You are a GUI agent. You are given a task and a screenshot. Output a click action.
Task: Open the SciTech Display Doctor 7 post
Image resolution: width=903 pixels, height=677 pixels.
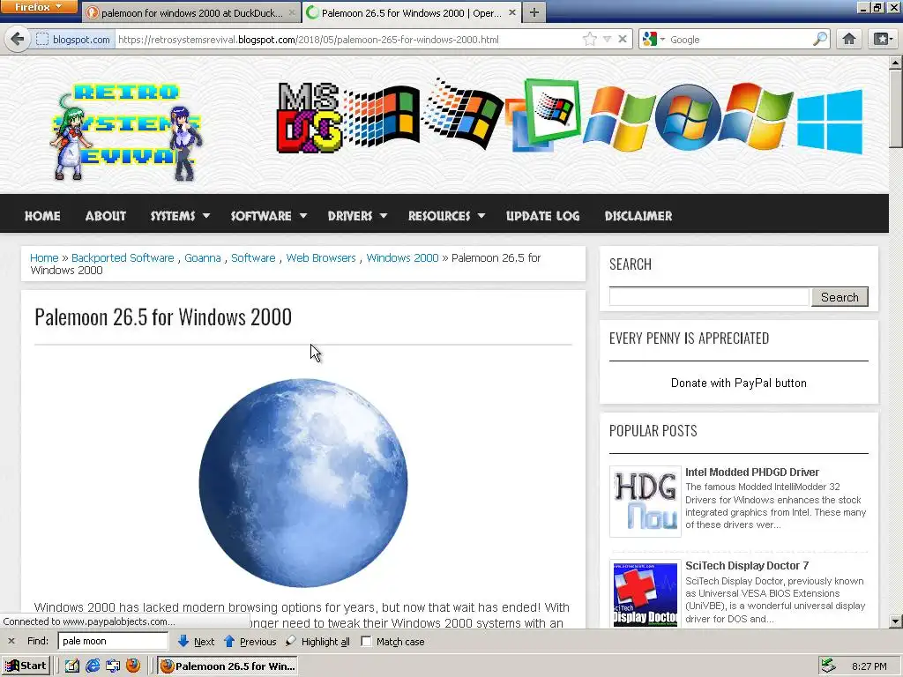click(x=747, y=566)
